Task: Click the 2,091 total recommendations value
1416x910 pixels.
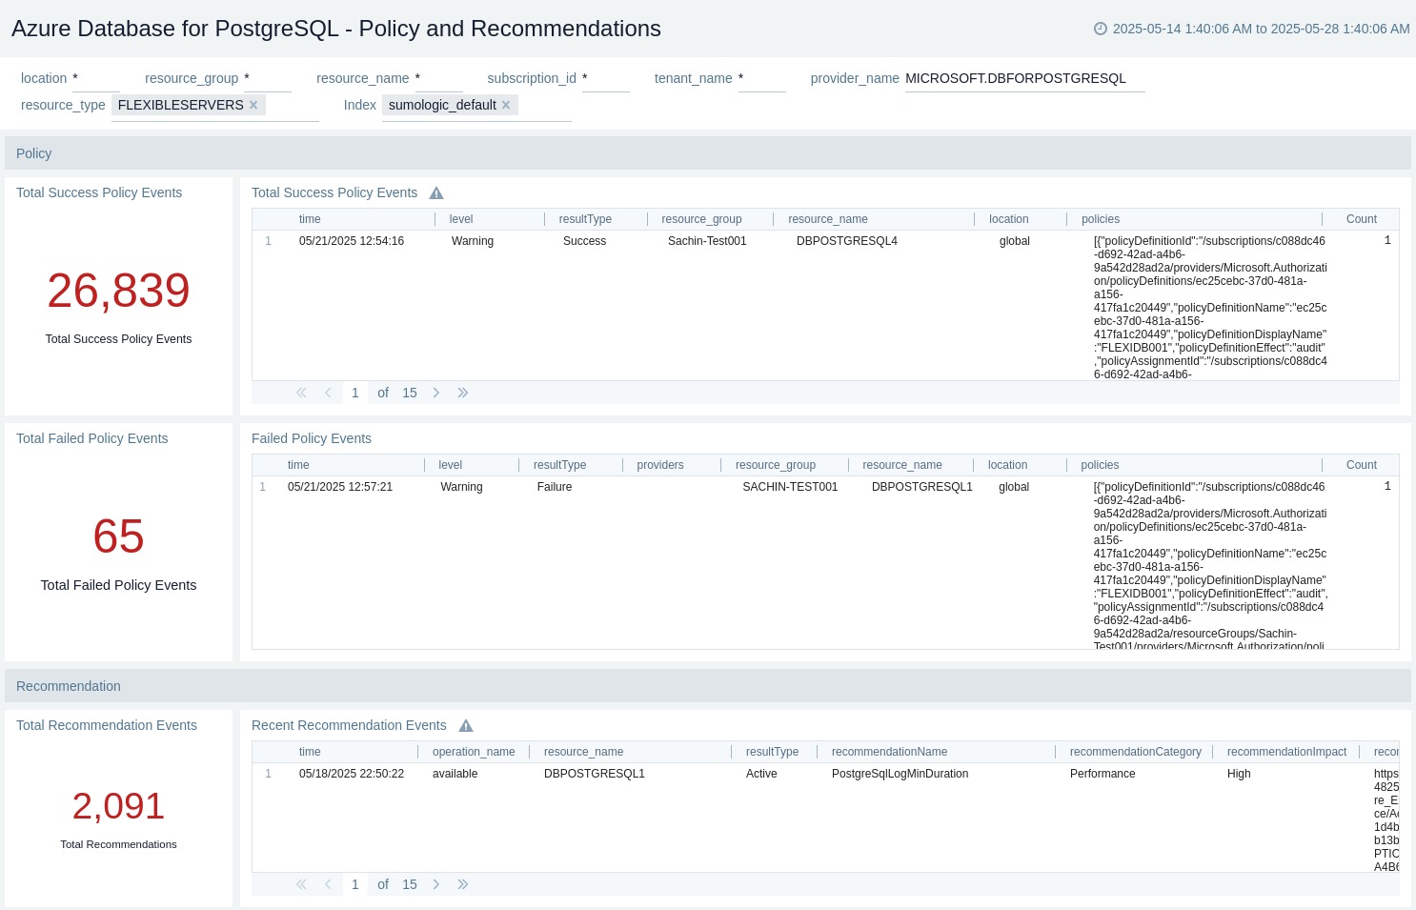Action: coord(119,806)
